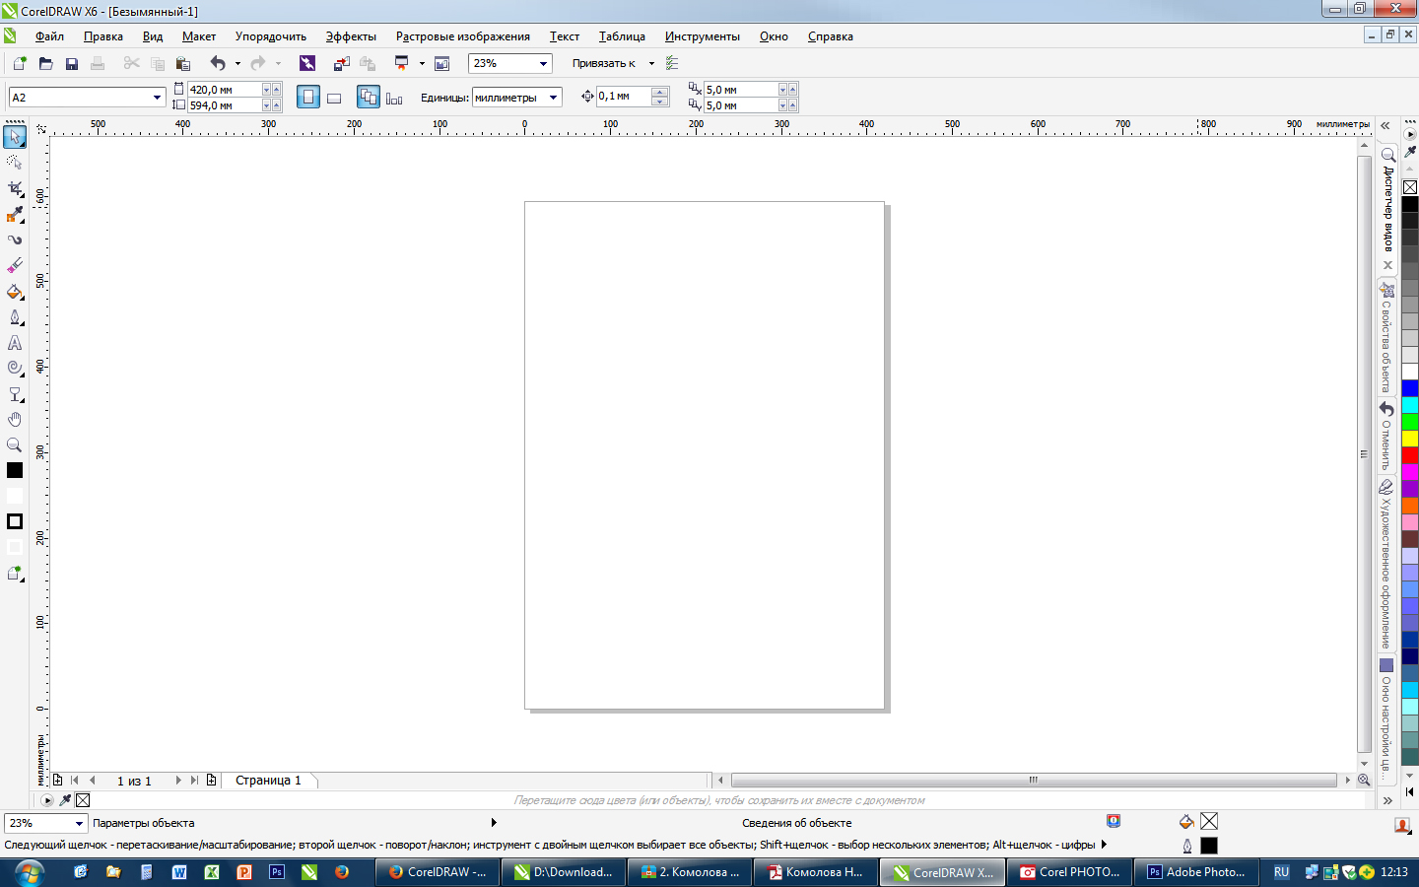The height and width of the screenshot is (887, 1419).
Task: Select the Text tool (A icon)
Action: 15,343
